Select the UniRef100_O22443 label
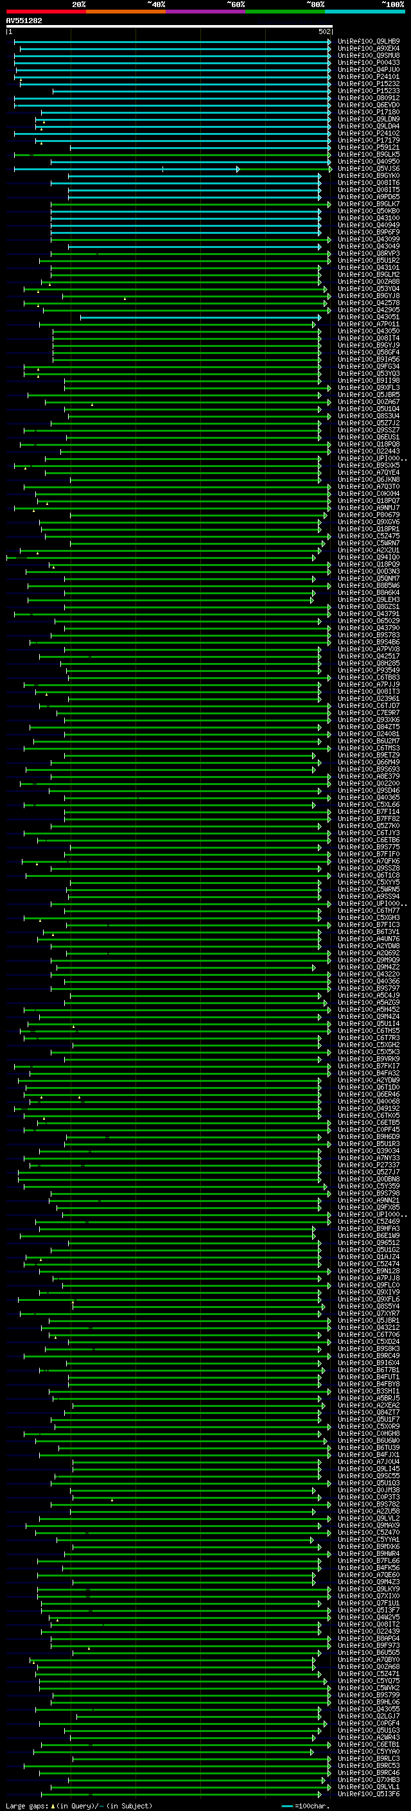The height and width of the screenshot is (1811, 411). click(x=369, y=452)
